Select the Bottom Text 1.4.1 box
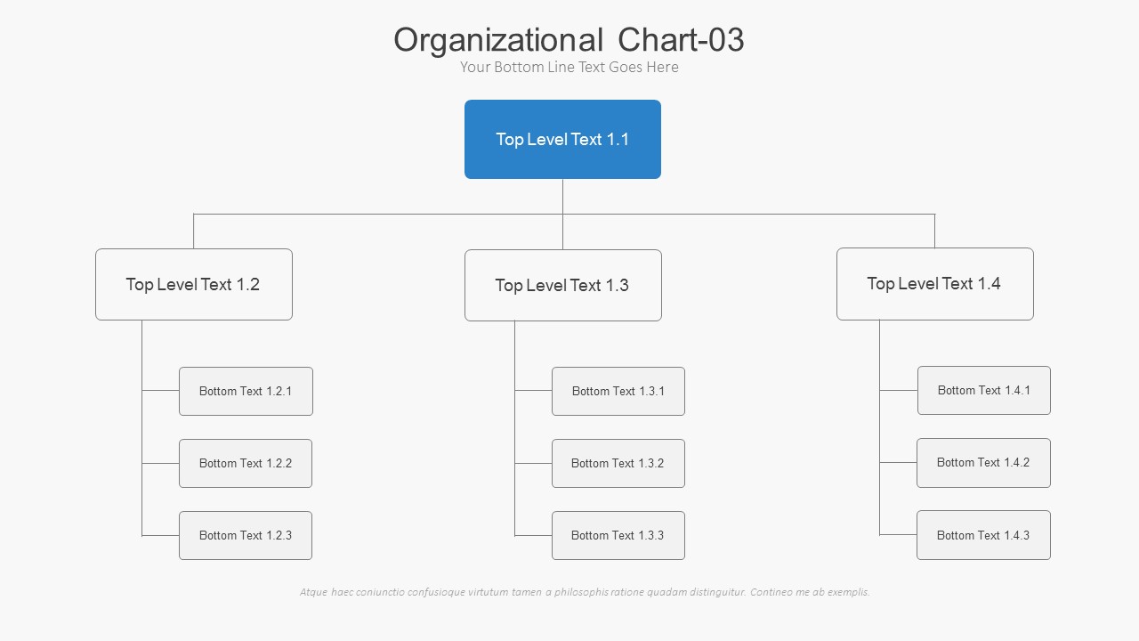This screenshot has width=1139, height=641. 984,390
